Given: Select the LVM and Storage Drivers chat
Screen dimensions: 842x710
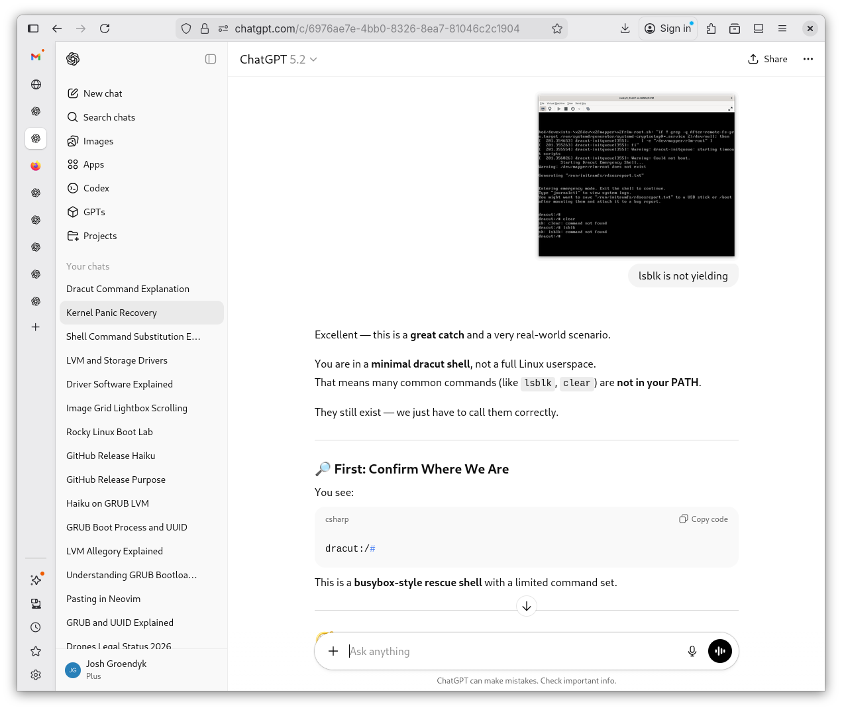Looking at the screenshot, I should click(x=117, y=360).
